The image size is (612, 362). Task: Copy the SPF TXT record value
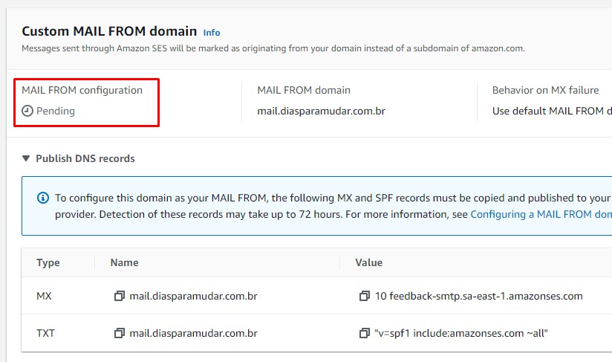coord(364,333)
